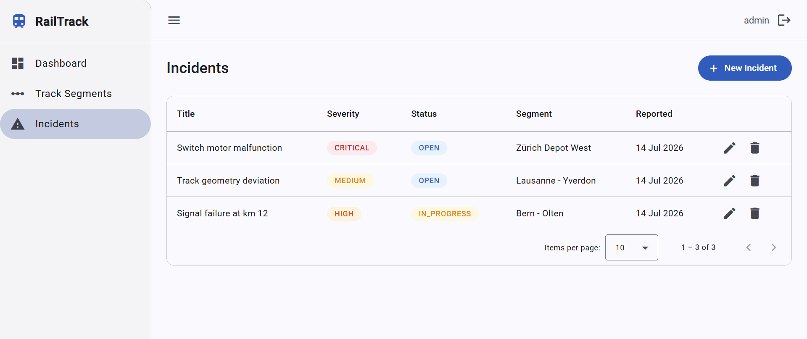Click the Bern - Olten segment cell

pyautogui.click(x=540, y=213)
